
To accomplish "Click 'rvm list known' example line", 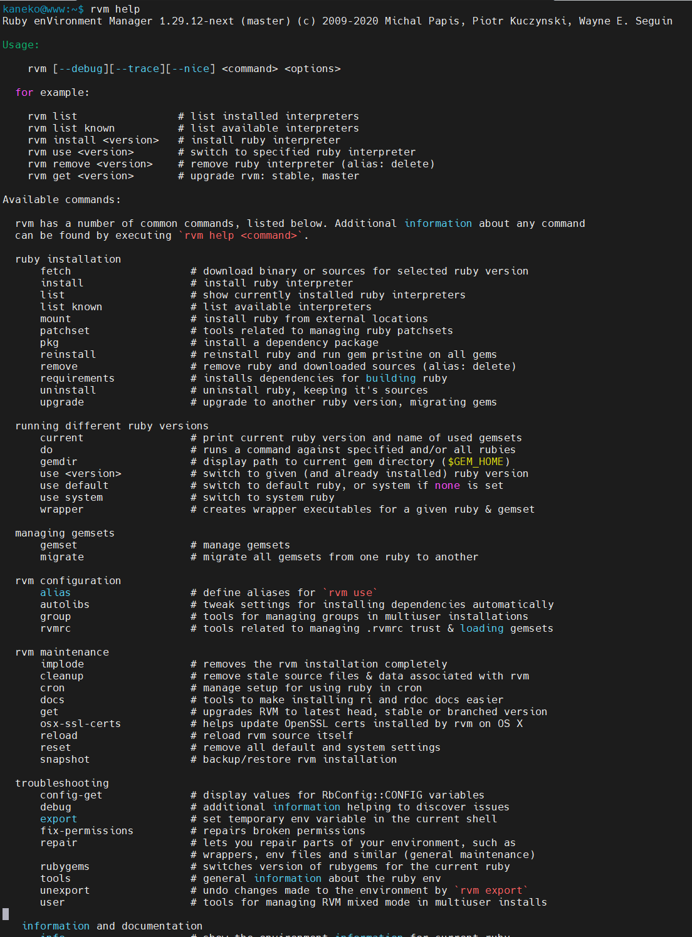I will [x=71, y=128].
